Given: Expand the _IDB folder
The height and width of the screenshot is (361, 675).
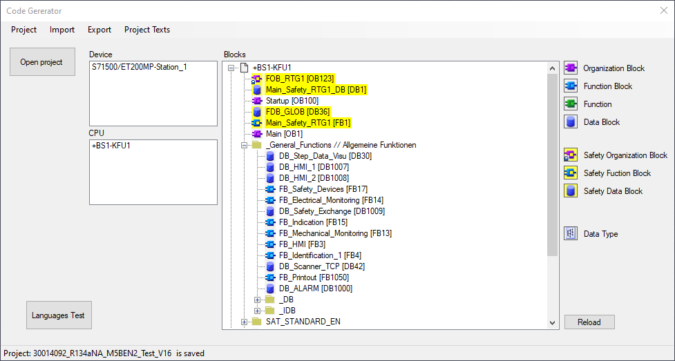Looking at the screenshot, I should [x=257, y=311].
